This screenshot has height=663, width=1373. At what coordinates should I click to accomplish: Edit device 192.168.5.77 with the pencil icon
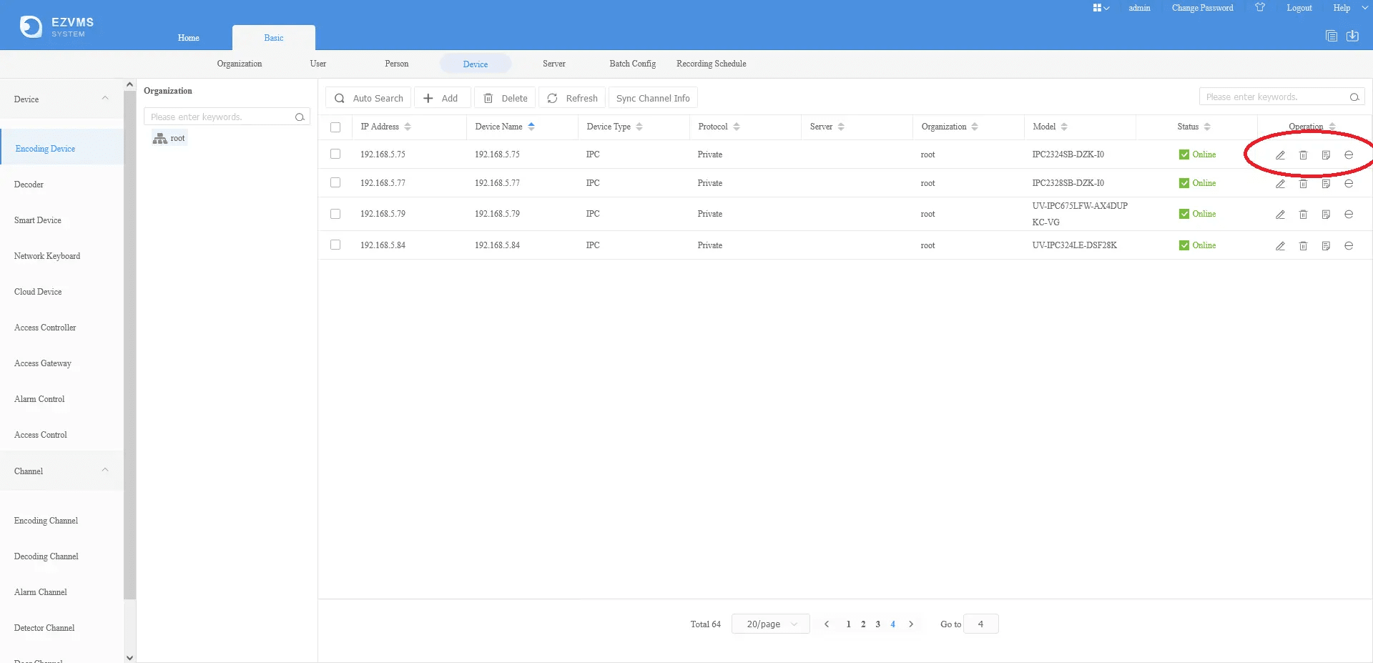[1280, 184]
